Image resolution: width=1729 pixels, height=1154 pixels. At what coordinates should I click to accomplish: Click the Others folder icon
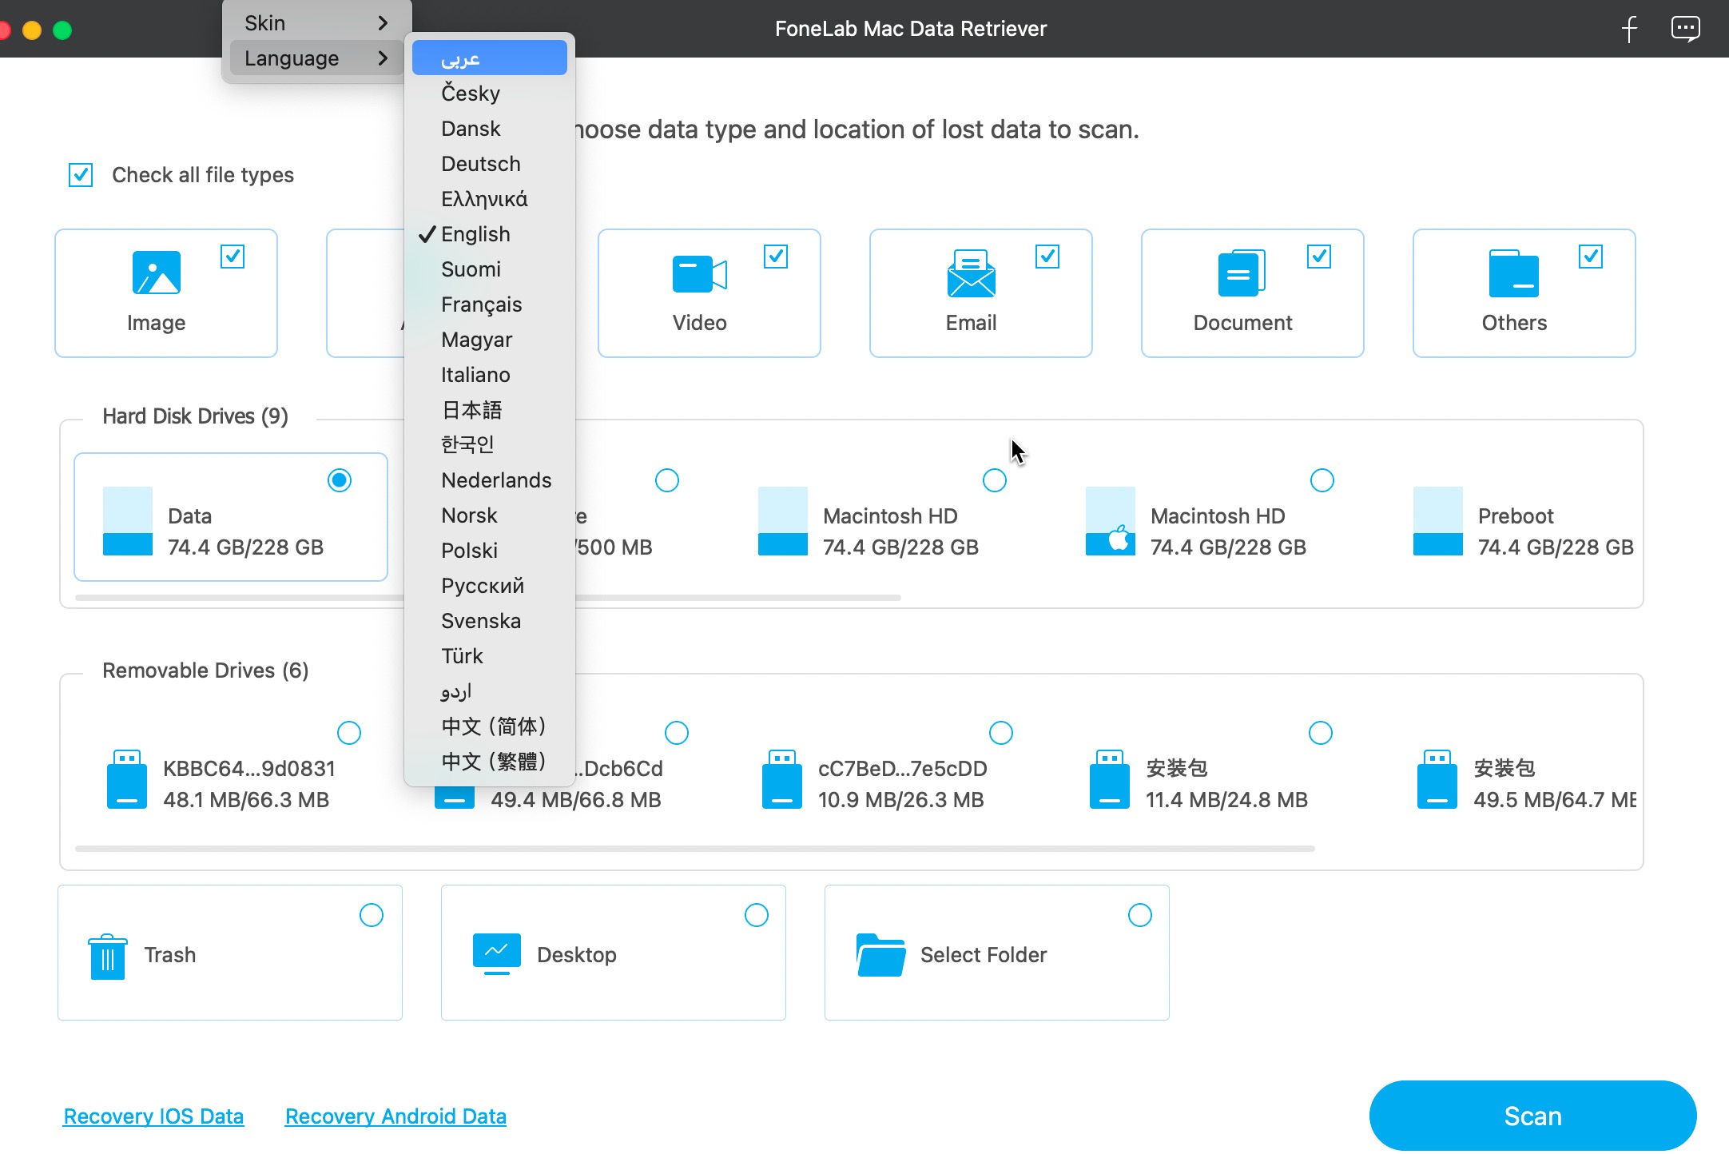click(1513, 273)
